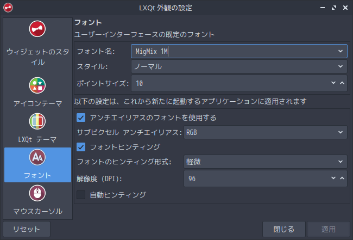353x240 pixels.
Task: Increase the ポイントサイズ with the up arrow
Action: point(342,83)
